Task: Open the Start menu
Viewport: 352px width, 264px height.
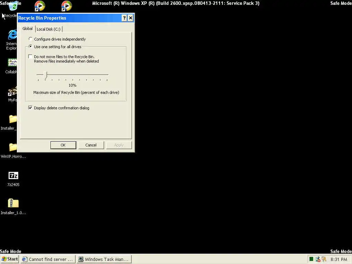Action: coord(10,259)
